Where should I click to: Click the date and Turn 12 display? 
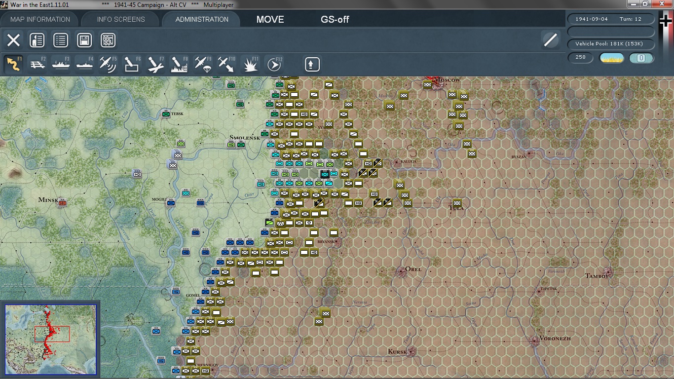tap(612, 19)
